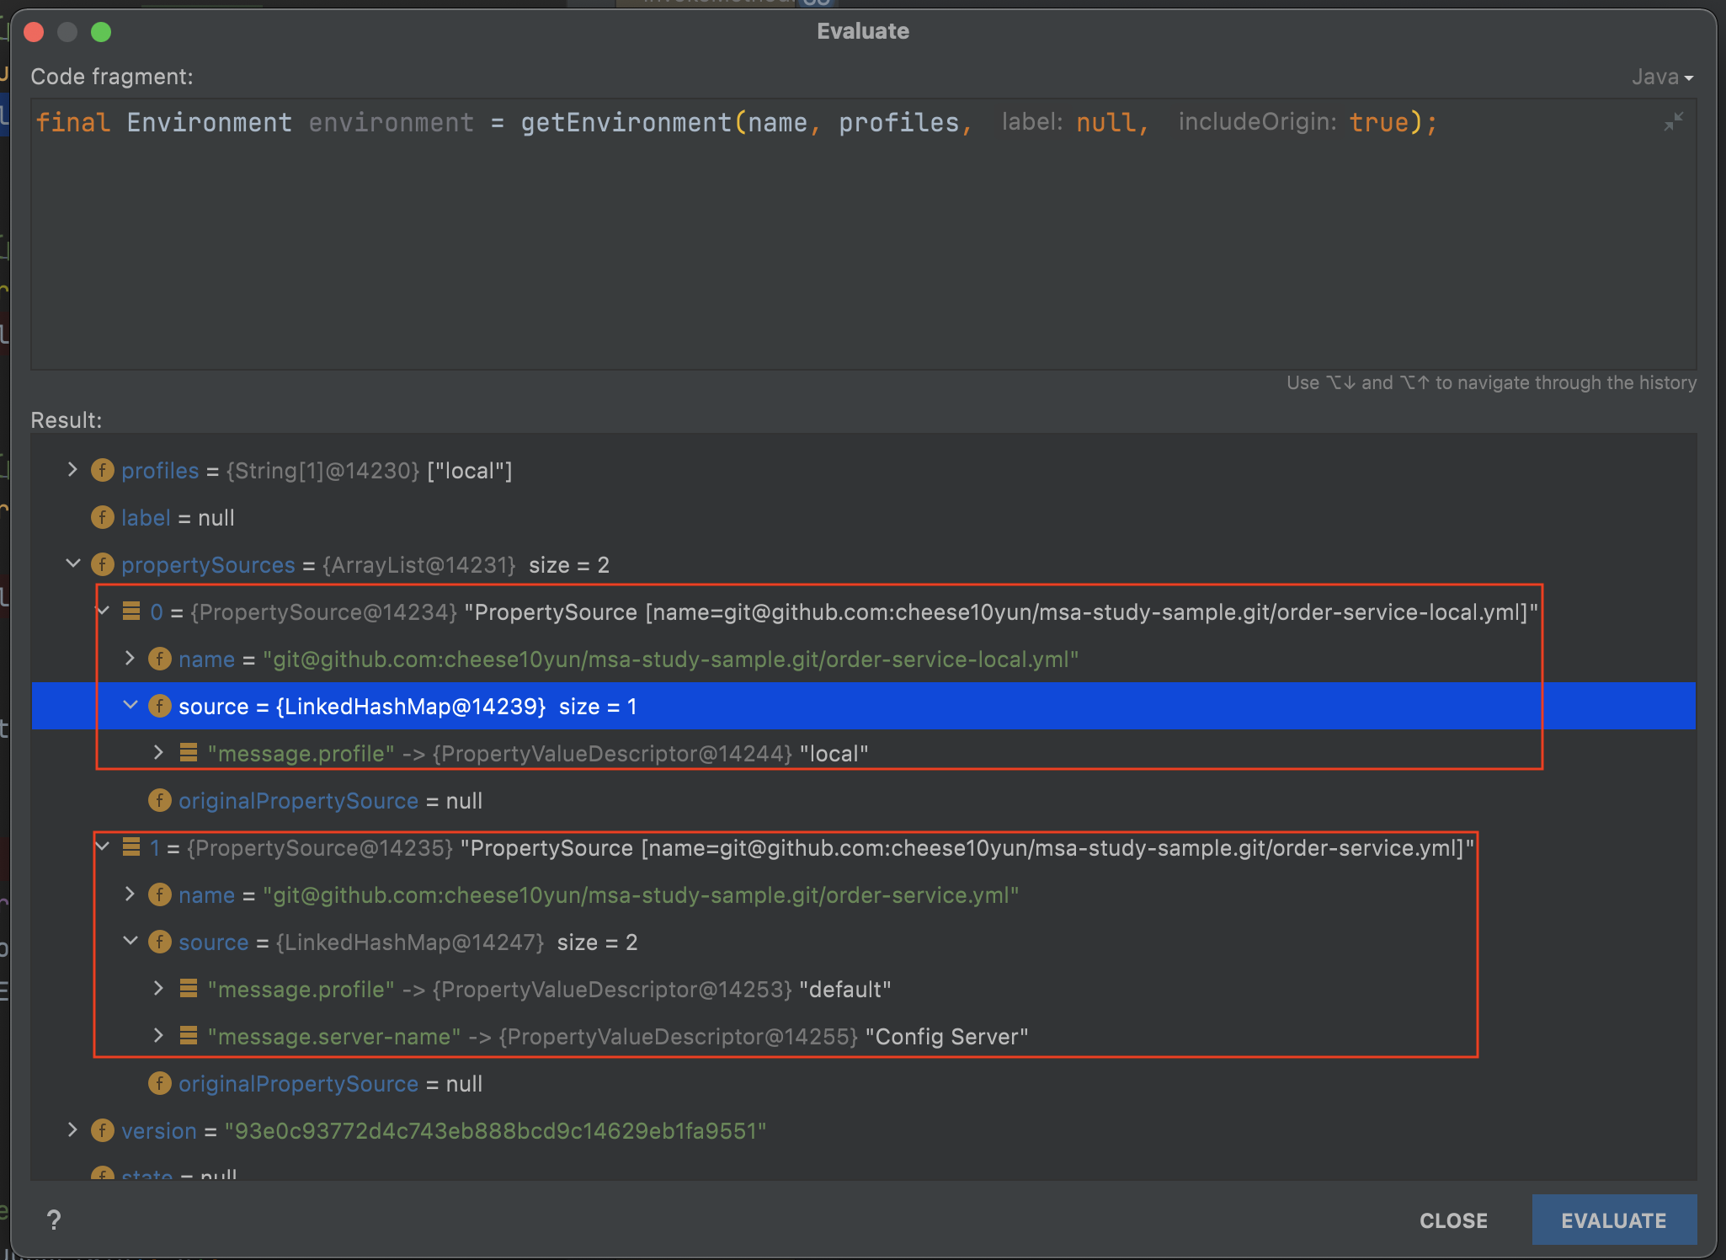Select the originalPropertySource = null row under element 0
This screenshot has height=1260, width=1726.
330,800
